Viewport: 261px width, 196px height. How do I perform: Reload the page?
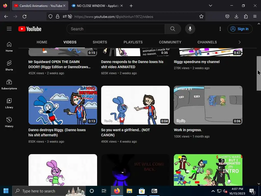[24, 17]
